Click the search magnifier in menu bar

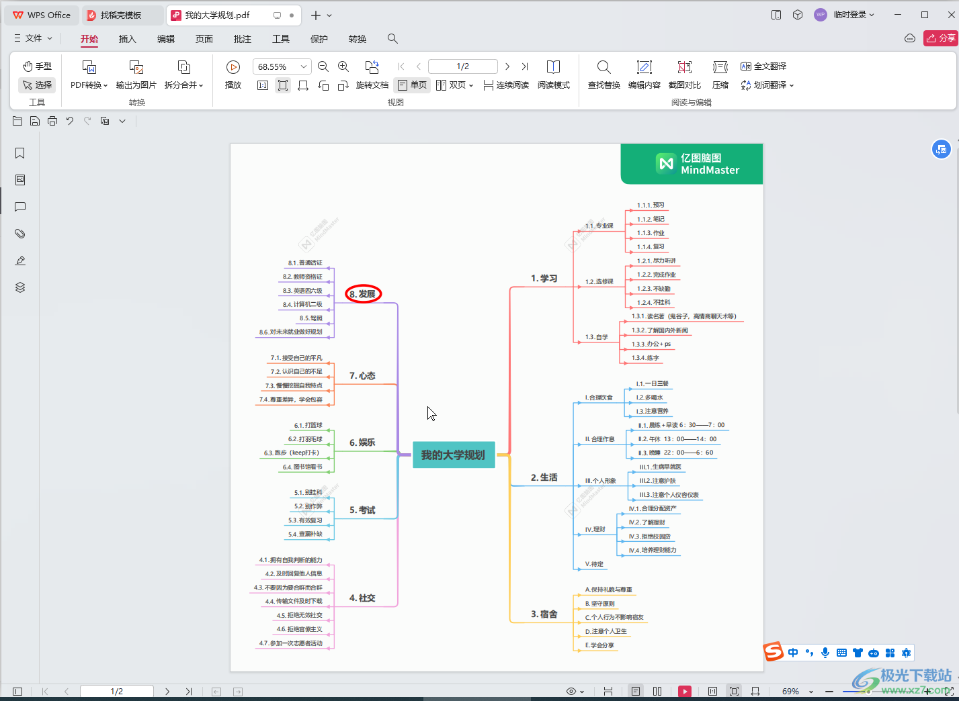point(392,39)
